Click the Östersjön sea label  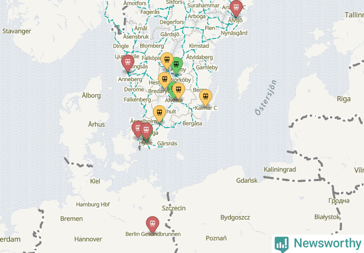click(x=266, y=98)
